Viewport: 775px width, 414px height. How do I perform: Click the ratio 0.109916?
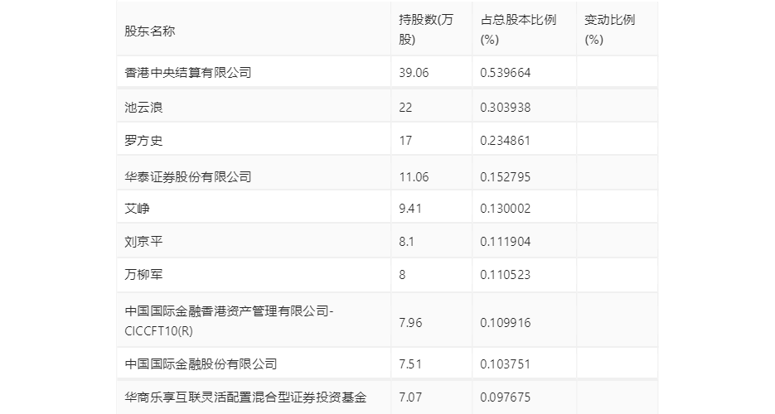(x=505, y=323)
